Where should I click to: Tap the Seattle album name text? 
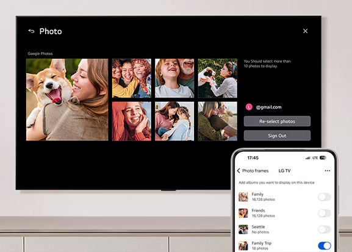coord(258,227)
